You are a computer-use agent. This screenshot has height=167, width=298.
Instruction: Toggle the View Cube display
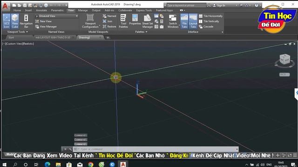pyautogui.click(x=15, y=21)
